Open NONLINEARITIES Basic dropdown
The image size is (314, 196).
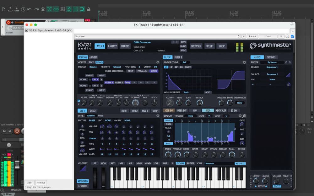pos(186,93)
